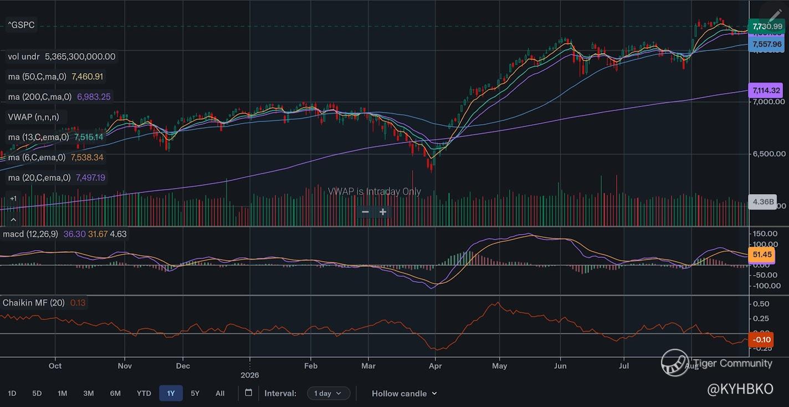Click the pencil drawing tool icon
789x407 pixels.
click(x=775, y=16)
